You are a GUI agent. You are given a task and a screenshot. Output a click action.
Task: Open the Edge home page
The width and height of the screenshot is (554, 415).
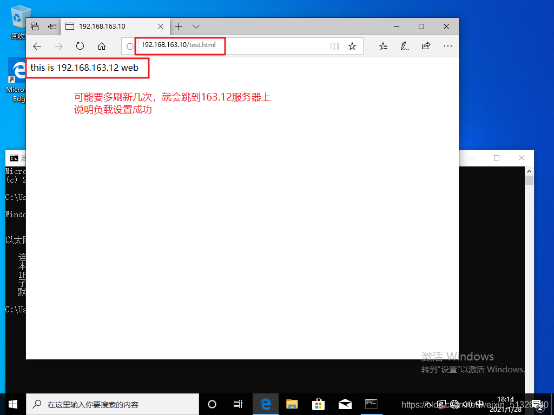[102, 46]
